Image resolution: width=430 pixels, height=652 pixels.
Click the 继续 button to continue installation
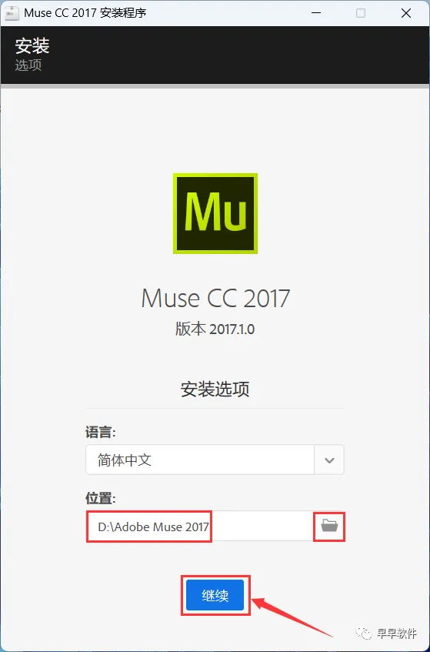(x=215, y=596)
